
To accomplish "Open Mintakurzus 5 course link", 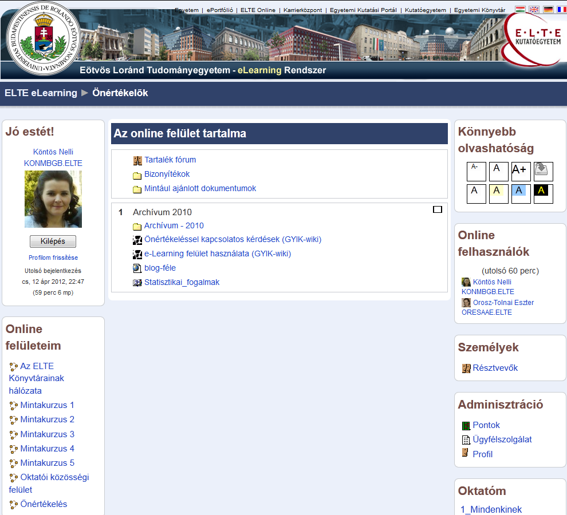I will 47,463.
